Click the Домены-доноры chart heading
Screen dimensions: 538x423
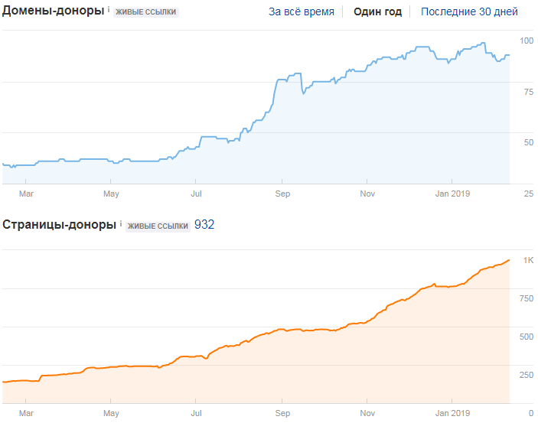tap(54, 11)
